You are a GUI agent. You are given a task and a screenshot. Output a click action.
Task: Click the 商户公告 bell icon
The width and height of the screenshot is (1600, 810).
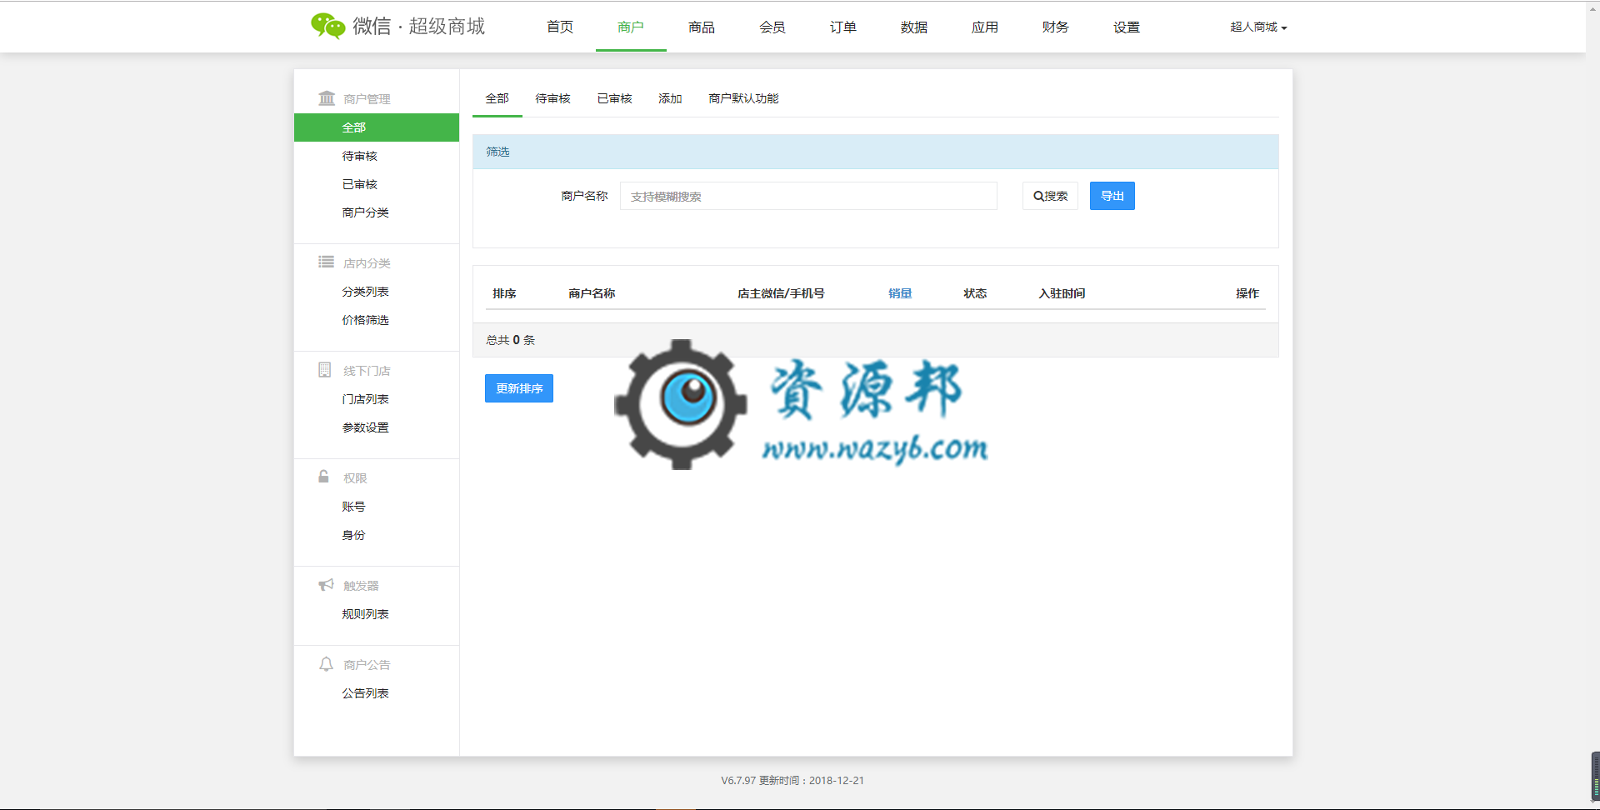tap(326, 664)
